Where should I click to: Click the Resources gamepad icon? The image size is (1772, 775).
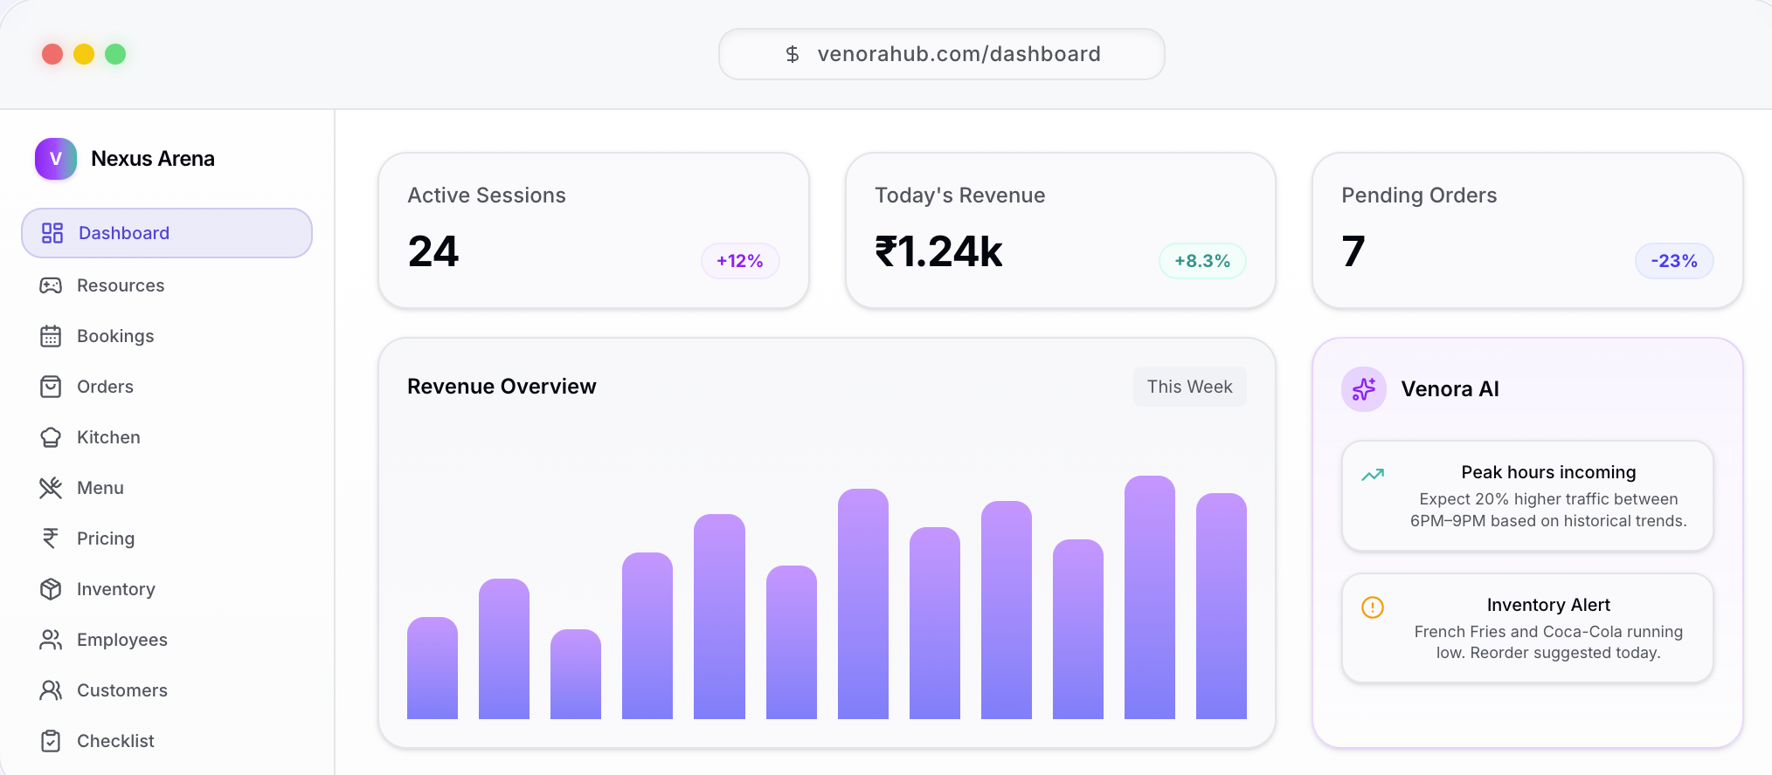(x=51, y=285)
